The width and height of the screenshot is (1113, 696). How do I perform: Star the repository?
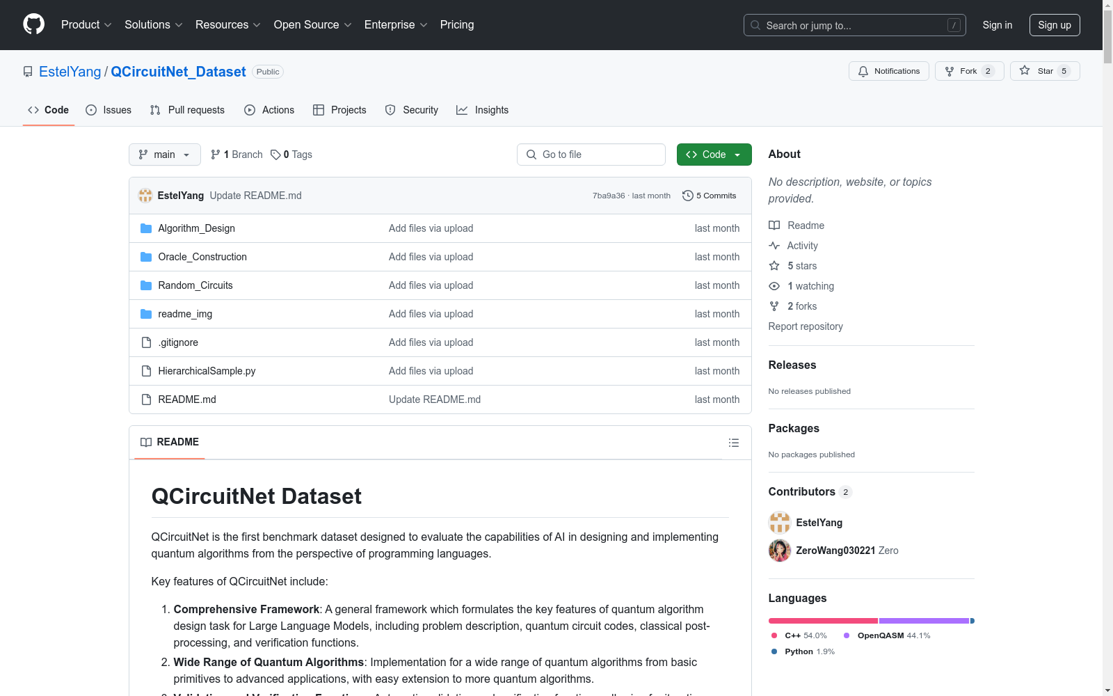pos(1045,71)
